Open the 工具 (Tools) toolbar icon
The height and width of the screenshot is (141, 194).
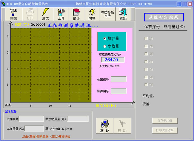point(61,14)
